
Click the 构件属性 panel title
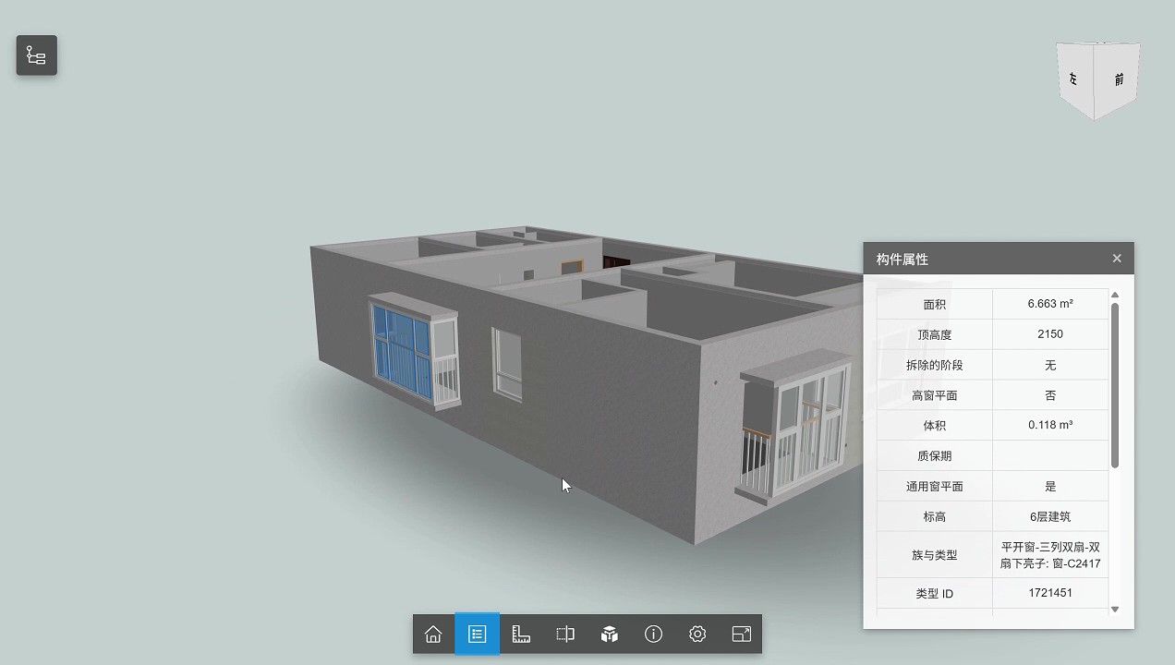coord(902,260)
